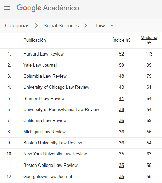Click median value 63 for New York University
Viewport: 162px width, 183px height.
click(149, 154)
